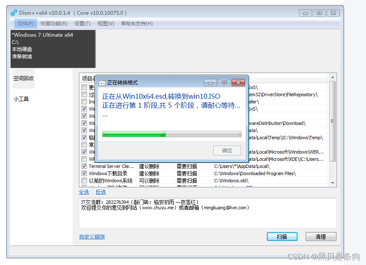The height and width of the screenshot is (265, 366).
Task: Click the 反选 link
Action: click(x=101, y=192)
